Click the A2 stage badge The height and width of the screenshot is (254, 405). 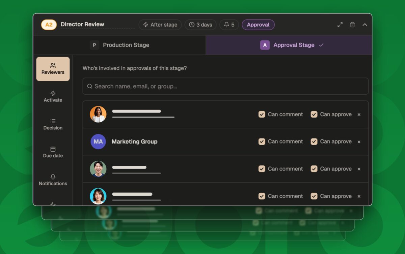[49, 25]
